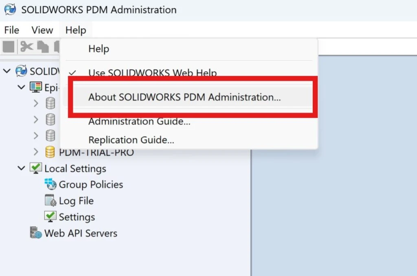Open the File menu

(11, 30)
